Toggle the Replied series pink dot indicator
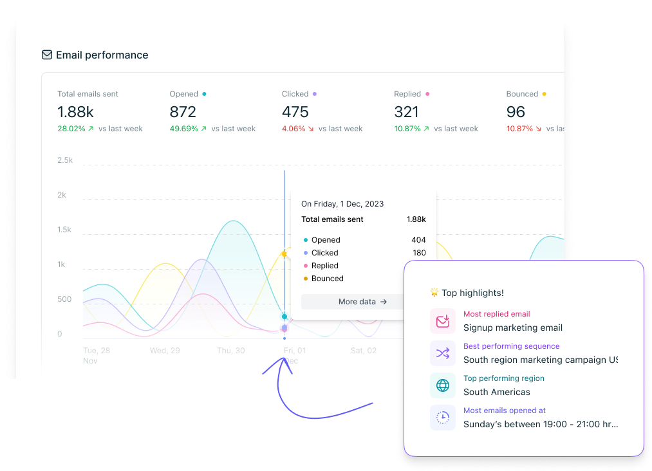Image resolution: width=652 pixels, height=471 pixels. 427,94
